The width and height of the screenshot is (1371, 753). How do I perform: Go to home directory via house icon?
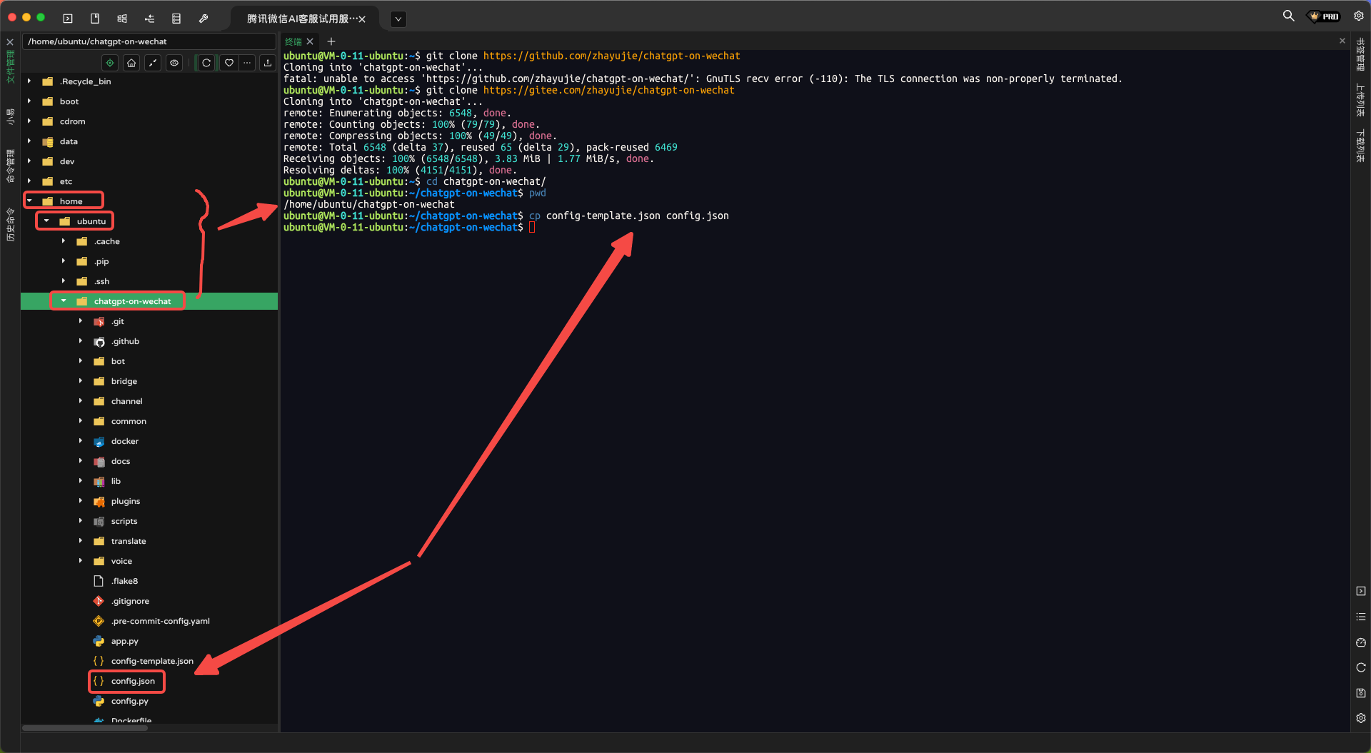[x=131, y=63]
